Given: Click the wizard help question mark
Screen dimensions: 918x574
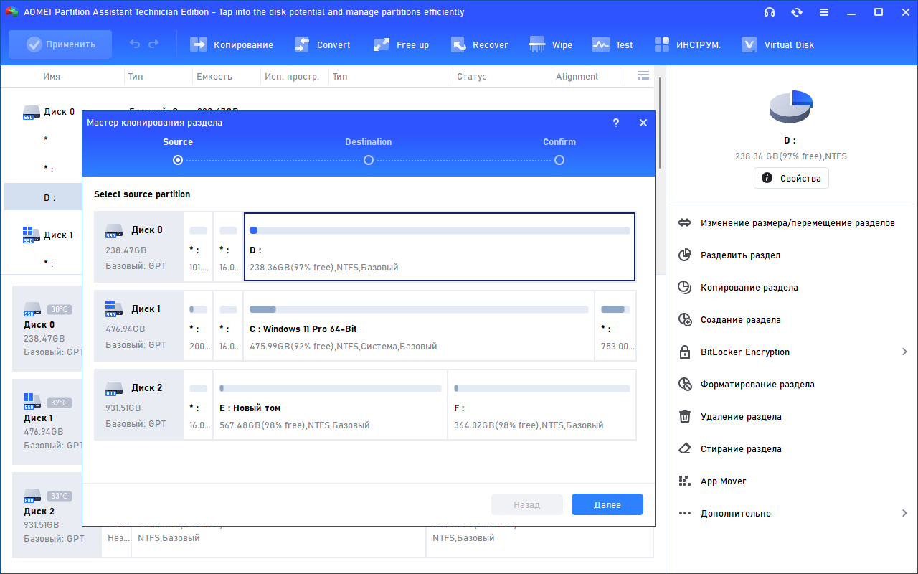Looking at the screenshot, I should click(x=615, y=123).
